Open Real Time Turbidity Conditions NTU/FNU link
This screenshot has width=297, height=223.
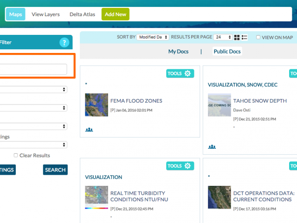[x=139, y=196]
